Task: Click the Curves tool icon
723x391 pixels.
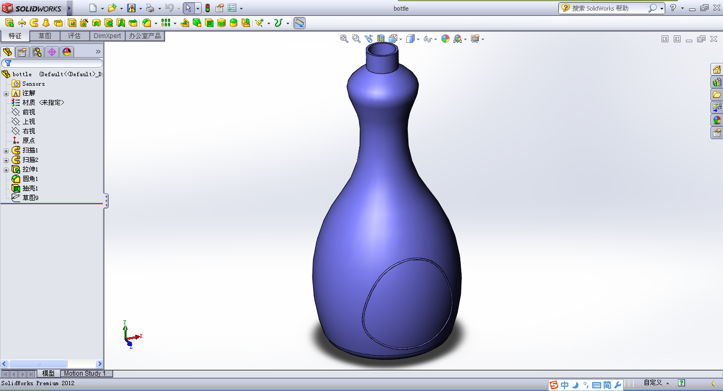Action: (x=278, y=23)
